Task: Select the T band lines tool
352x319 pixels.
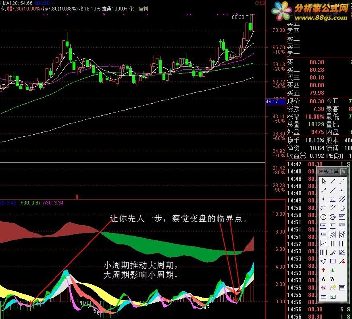Action: click(323, 235)
